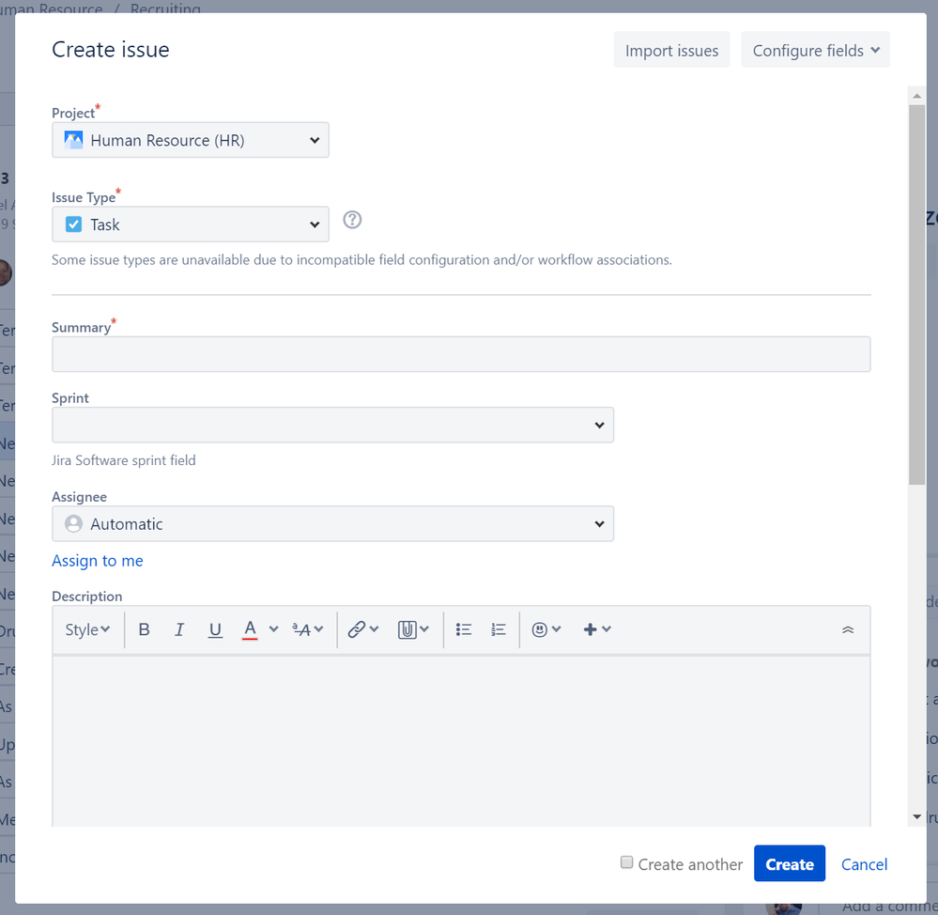Apply Italic formatting in description toolbar
The width and height of the screenshot is (938, 915).
click(178, 629)
